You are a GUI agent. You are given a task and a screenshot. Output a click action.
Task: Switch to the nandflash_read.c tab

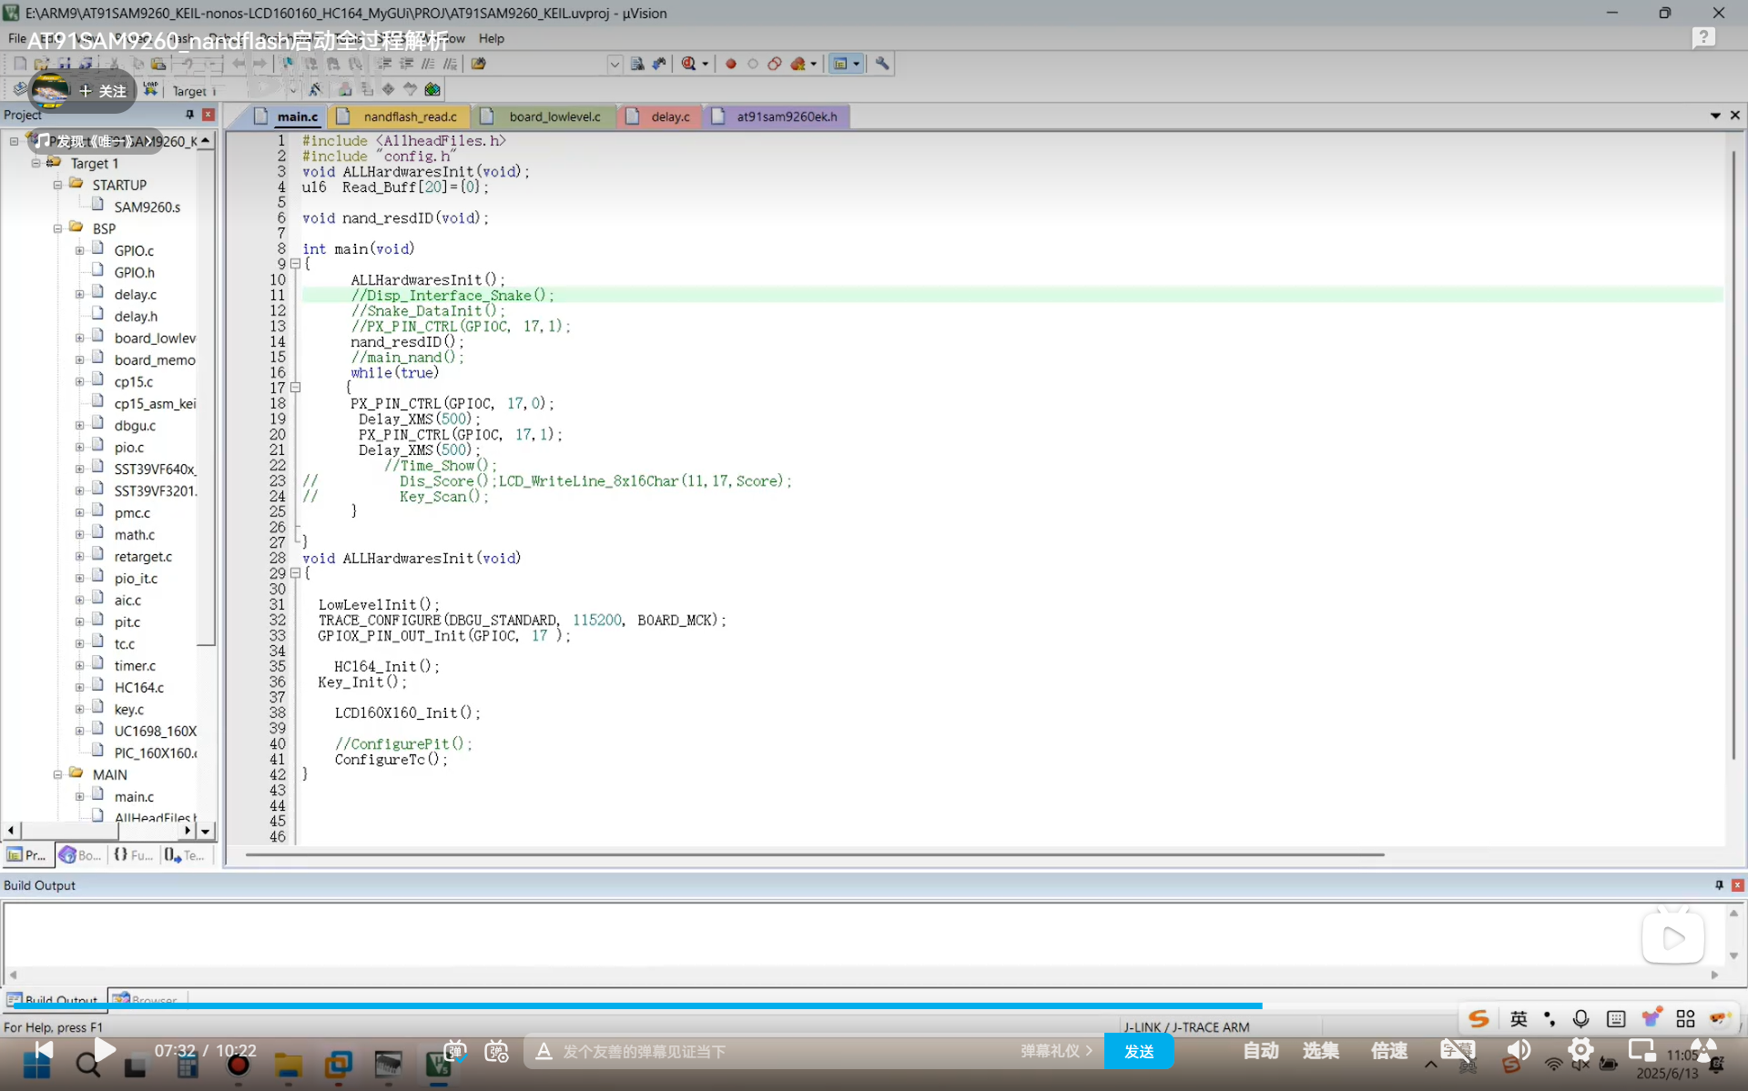[399, 116]
